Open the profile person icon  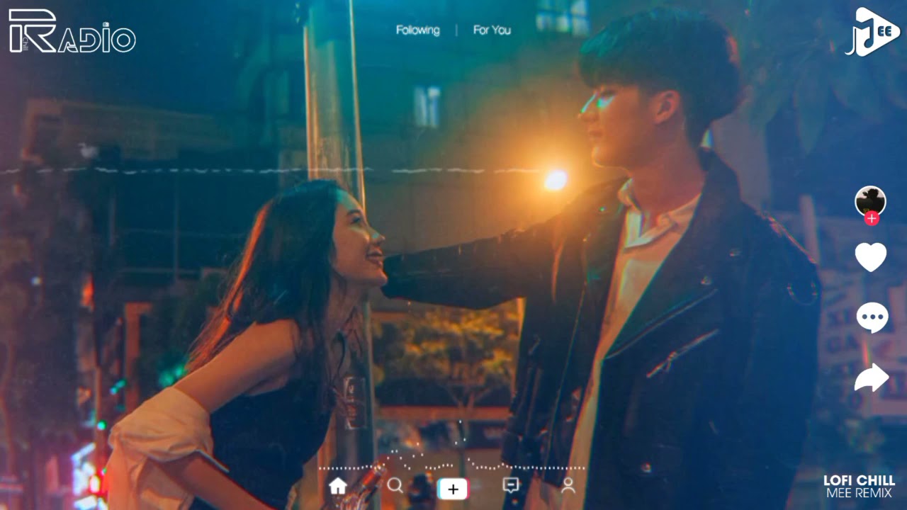(x=568, y=485)
